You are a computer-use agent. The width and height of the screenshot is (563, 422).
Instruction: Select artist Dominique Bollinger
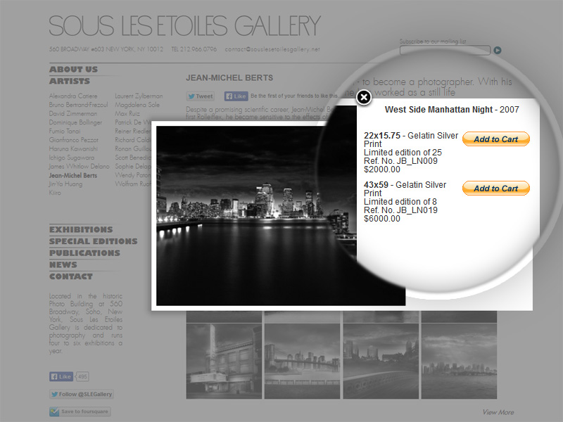pos(76,122)
